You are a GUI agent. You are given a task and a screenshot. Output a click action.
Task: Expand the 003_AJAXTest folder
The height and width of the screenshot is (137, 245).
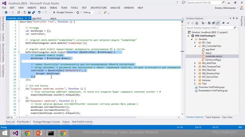click(x=195, y=63)
